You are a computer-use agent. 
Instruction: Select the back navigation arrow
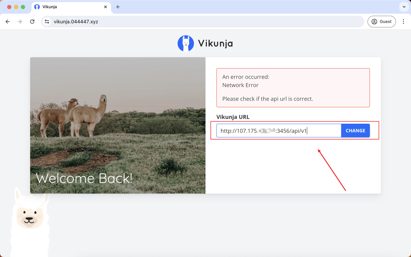(7, 22)
